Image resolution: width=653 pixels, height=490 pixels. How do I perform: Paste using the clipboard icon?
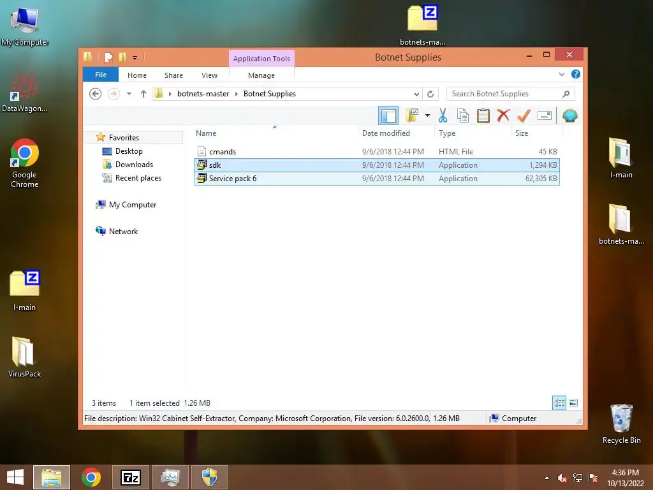tap(483, 115)
